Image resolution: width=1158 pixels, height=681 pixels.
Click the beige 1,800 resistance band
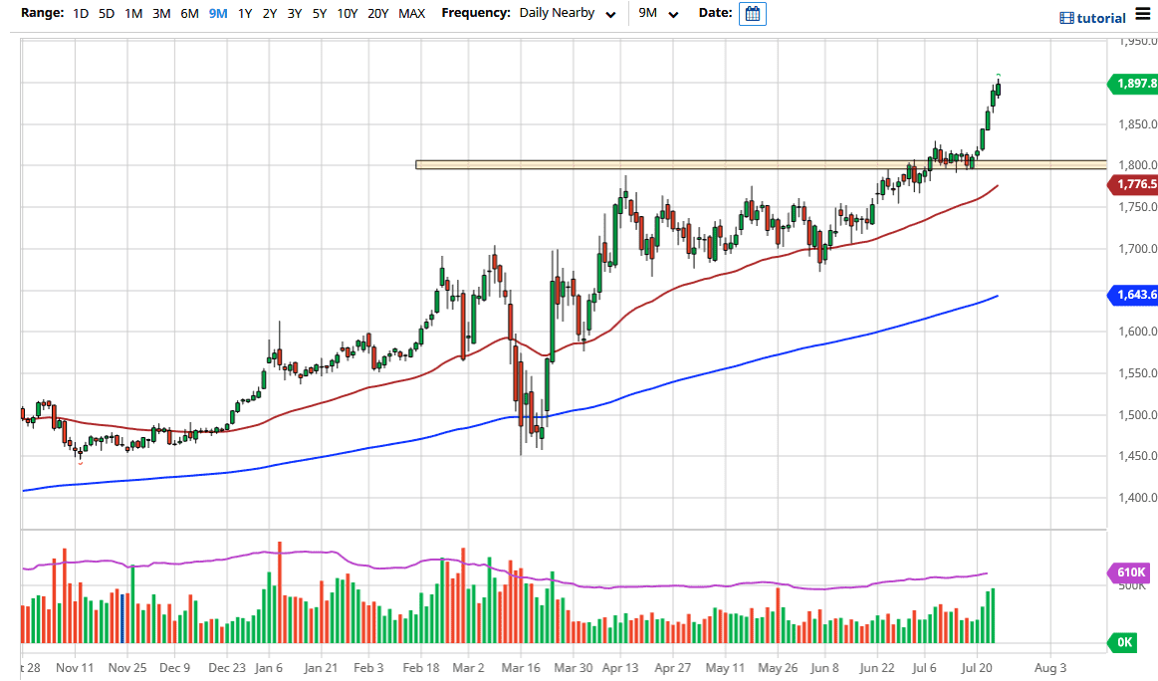point(761,164)
